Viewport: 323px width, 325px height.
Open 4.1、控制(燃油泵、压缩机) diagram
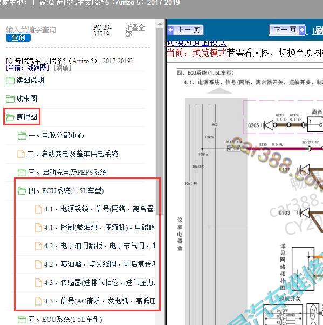point(100,227)
